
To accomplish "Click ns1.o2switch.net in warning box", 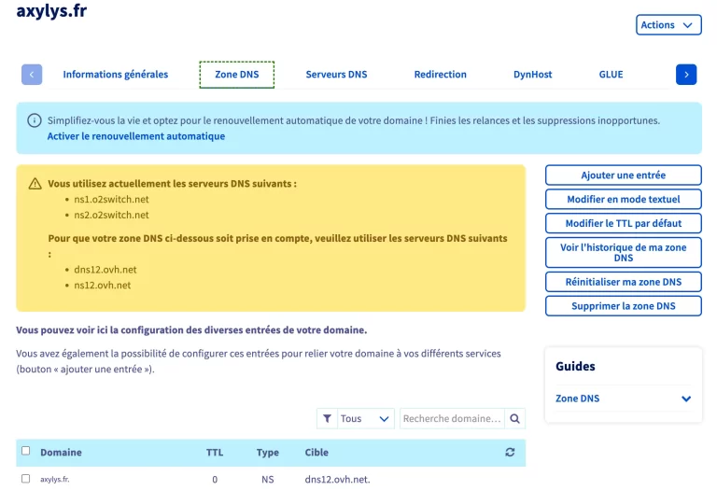I will [111, 200].
